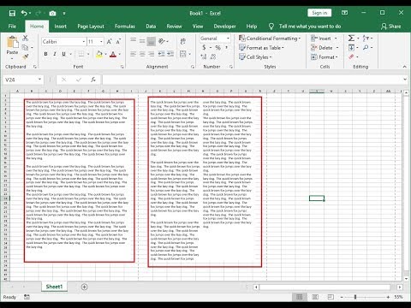411x308 pixels.
Task: Switch to Page Layout view in status bar
Action: [x=315, y=297]
